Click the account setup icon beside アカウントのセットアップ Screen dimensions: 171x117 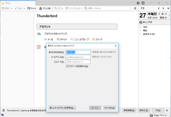point(39,34)
